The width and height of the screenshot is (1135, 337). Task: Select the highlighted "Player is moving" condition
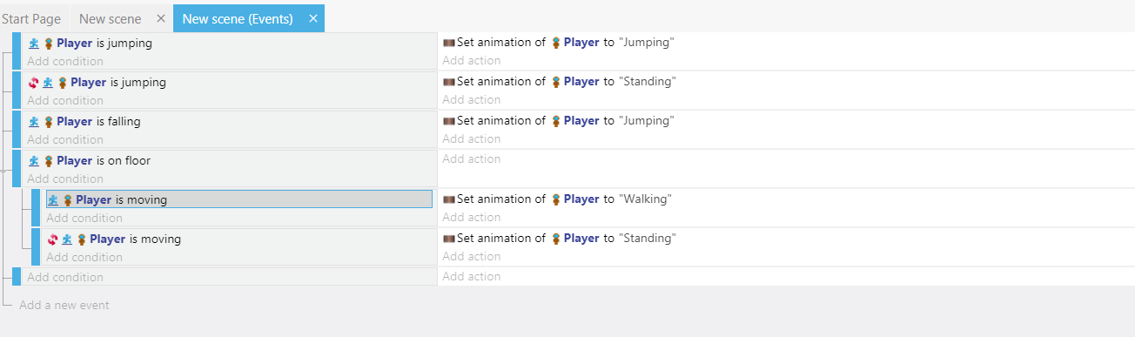click(239, 199)
